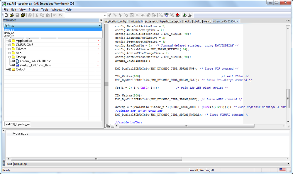The height and width of the screenshot is (174, 293).
Task: Start Download and Debug green arrow
Action: [x=184, y=15]
